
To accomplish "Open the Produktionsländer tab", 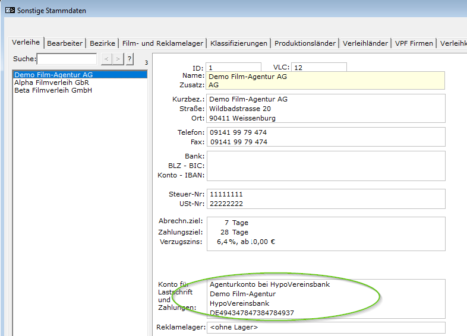I will [305, 43].
